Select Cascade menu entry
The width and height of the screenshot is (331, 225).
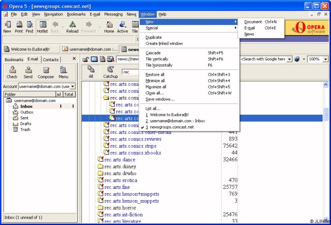pyautogui.click(x=189, y=53)
